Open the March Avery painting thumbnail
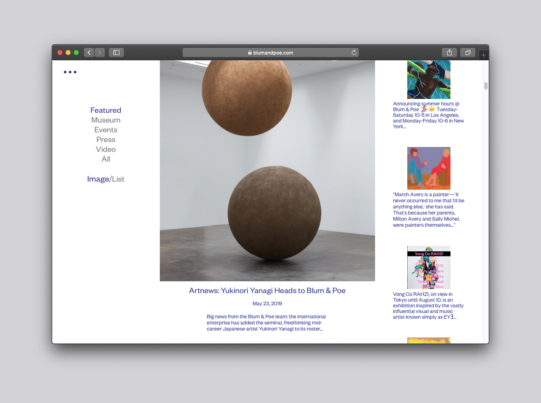Image resolution: width=541 pixels, height=403 pixels. 428,168
